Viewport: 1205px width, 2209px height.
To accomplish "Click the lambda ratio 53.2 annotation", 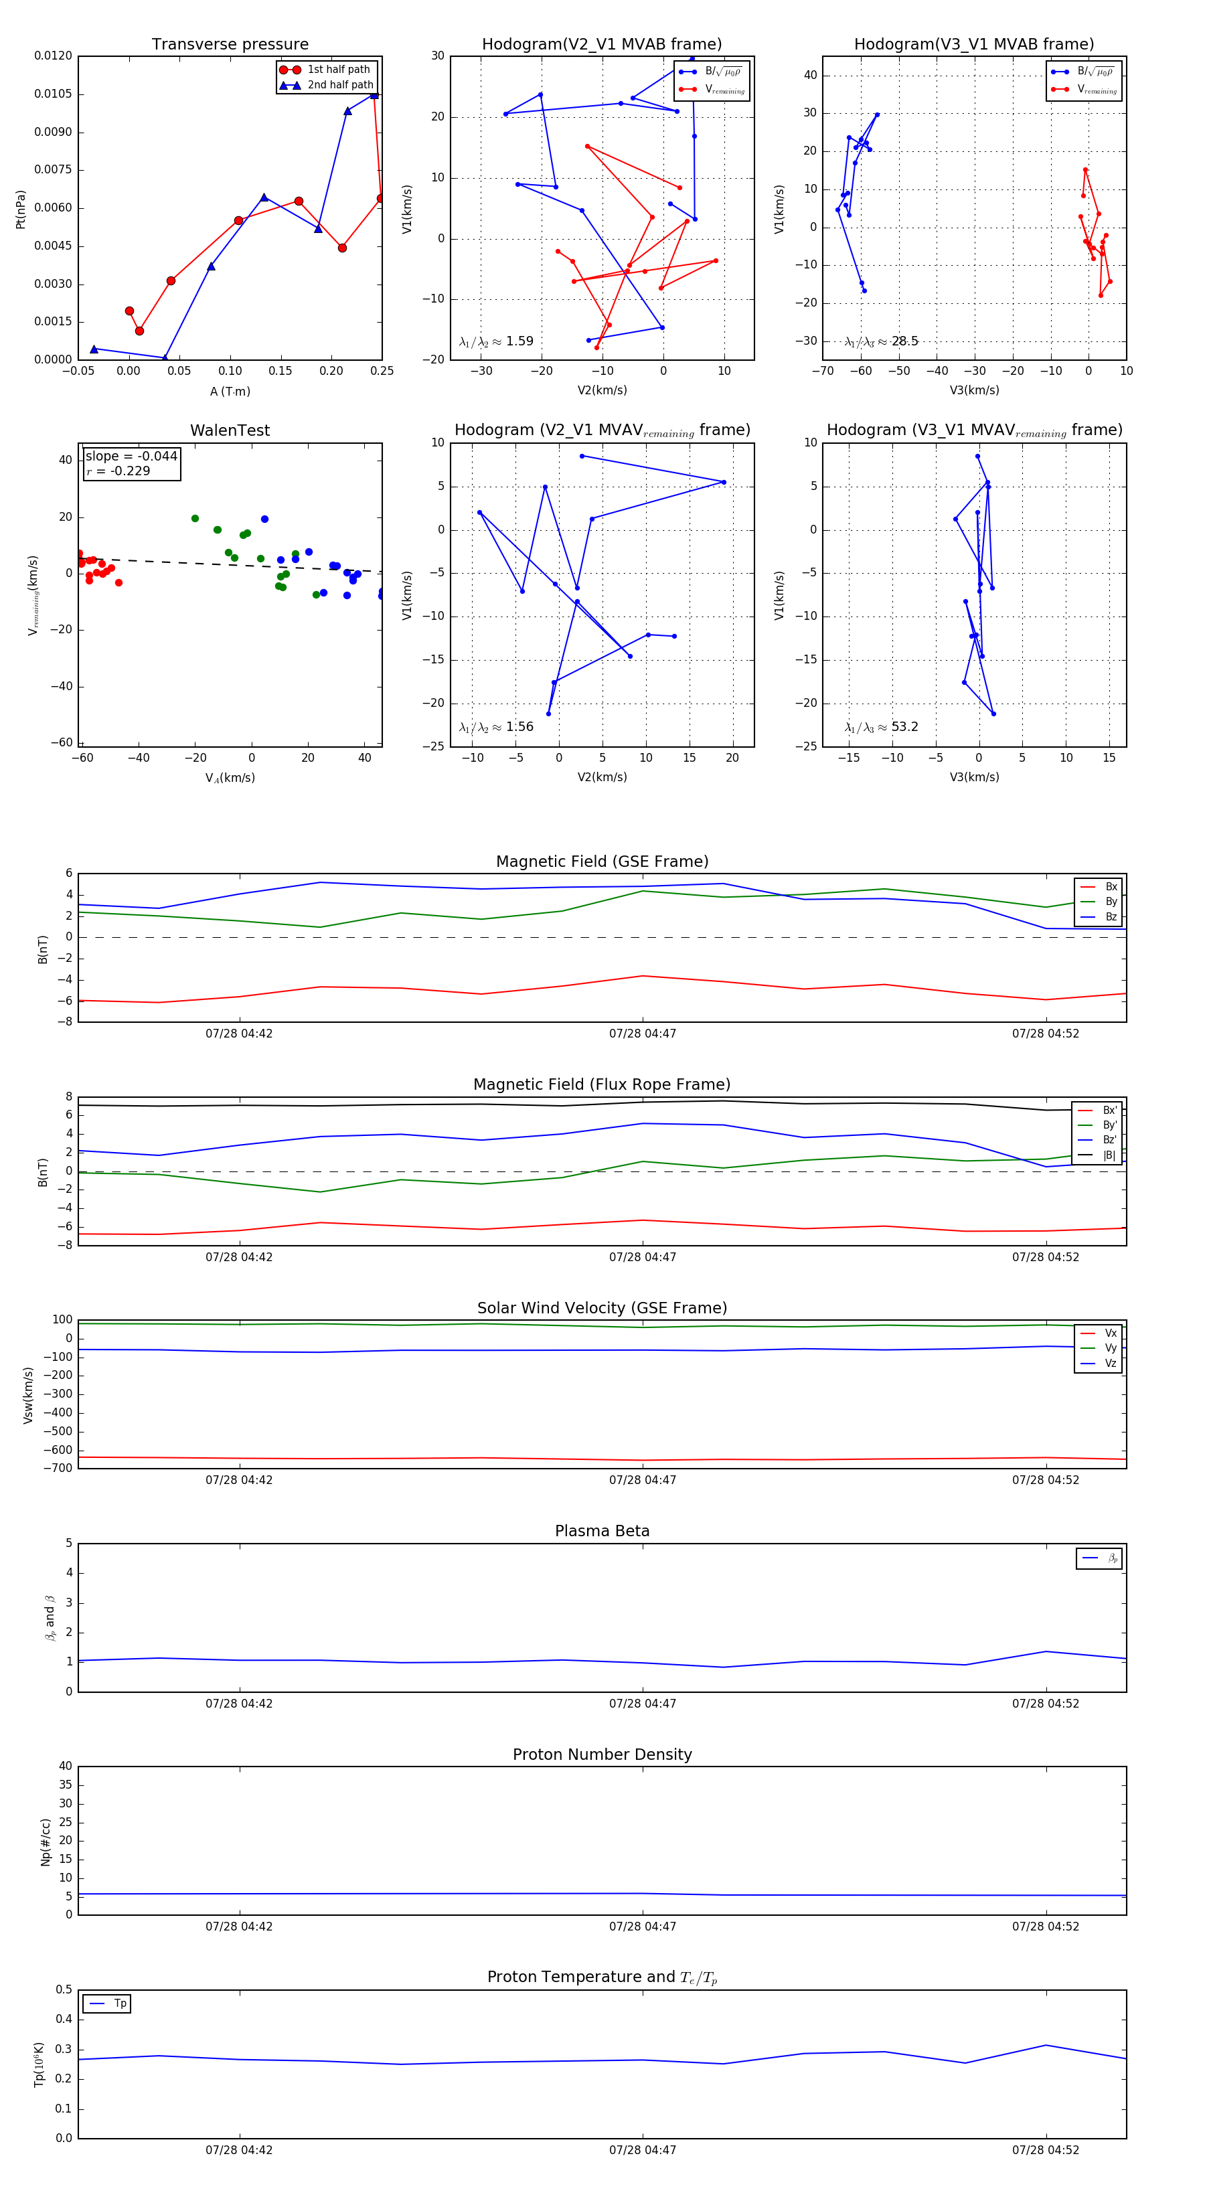I will pos(881,727).
